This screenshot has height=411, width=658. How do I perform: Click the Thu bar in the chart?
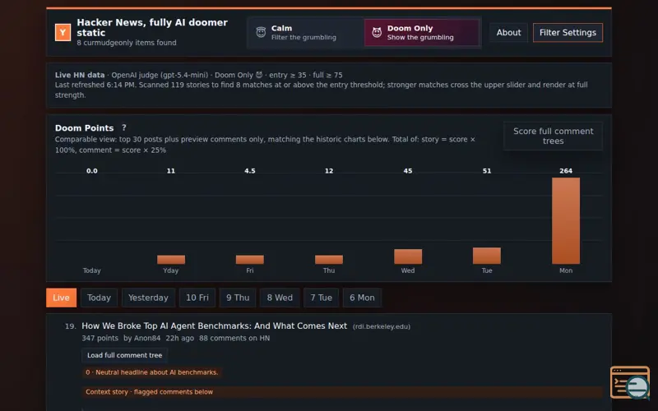click(328, 260)
